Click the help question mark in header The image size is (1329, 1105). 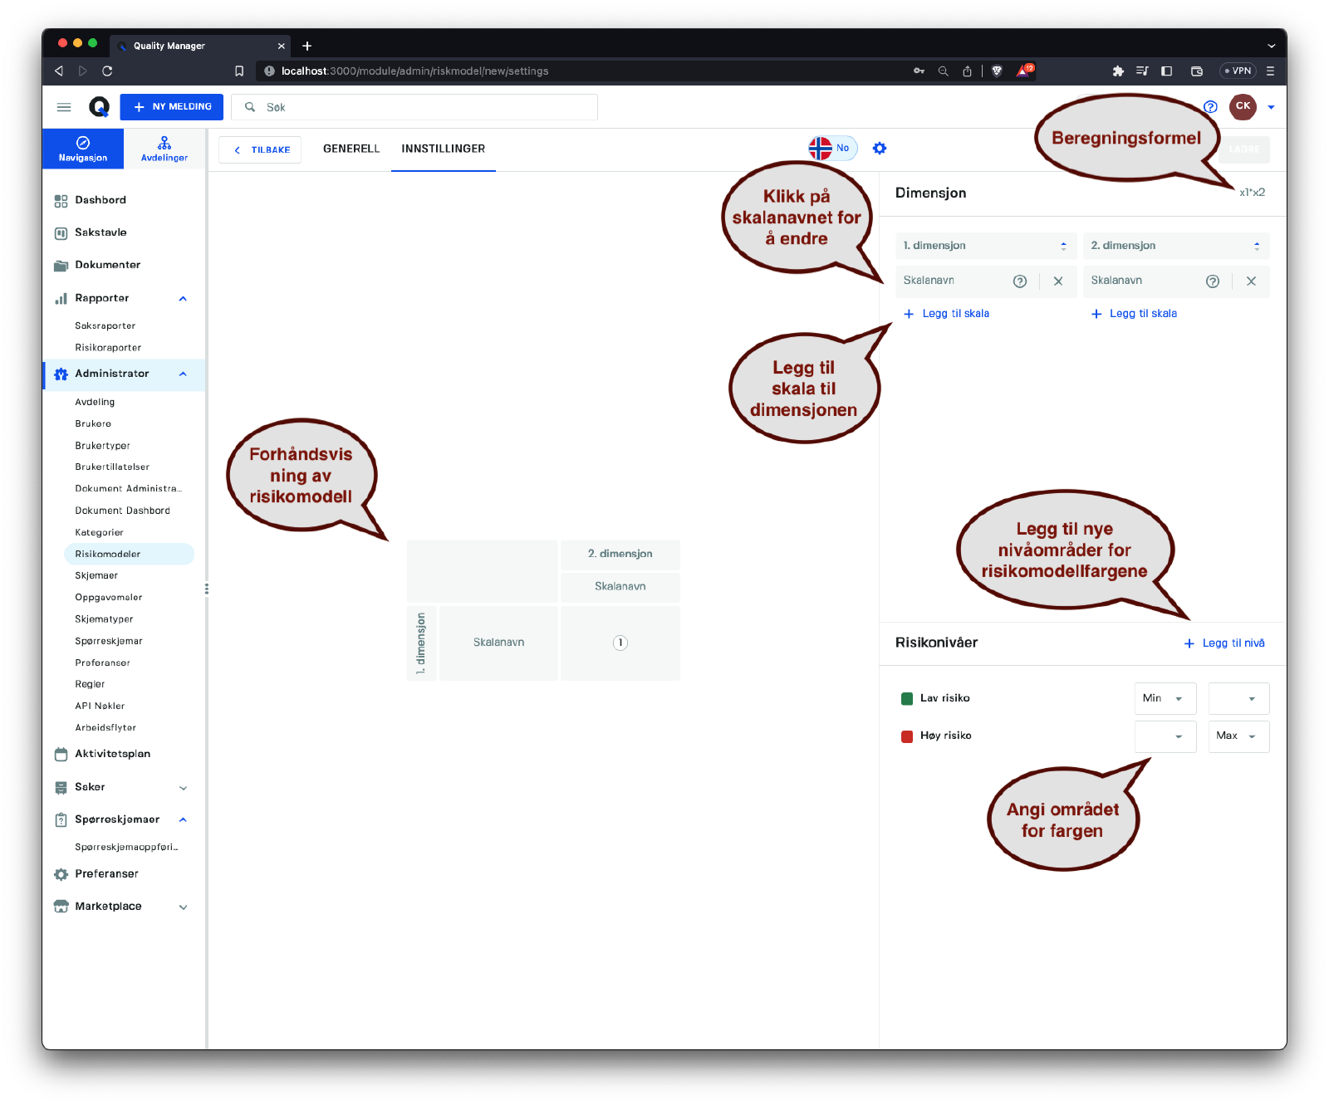tap(1210, 107)
